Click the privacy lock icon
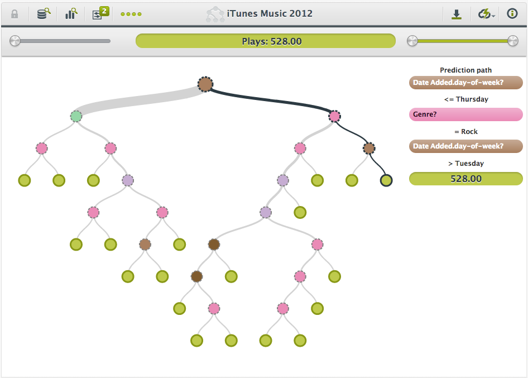The image size is (528, 378). tap(15, 14)
